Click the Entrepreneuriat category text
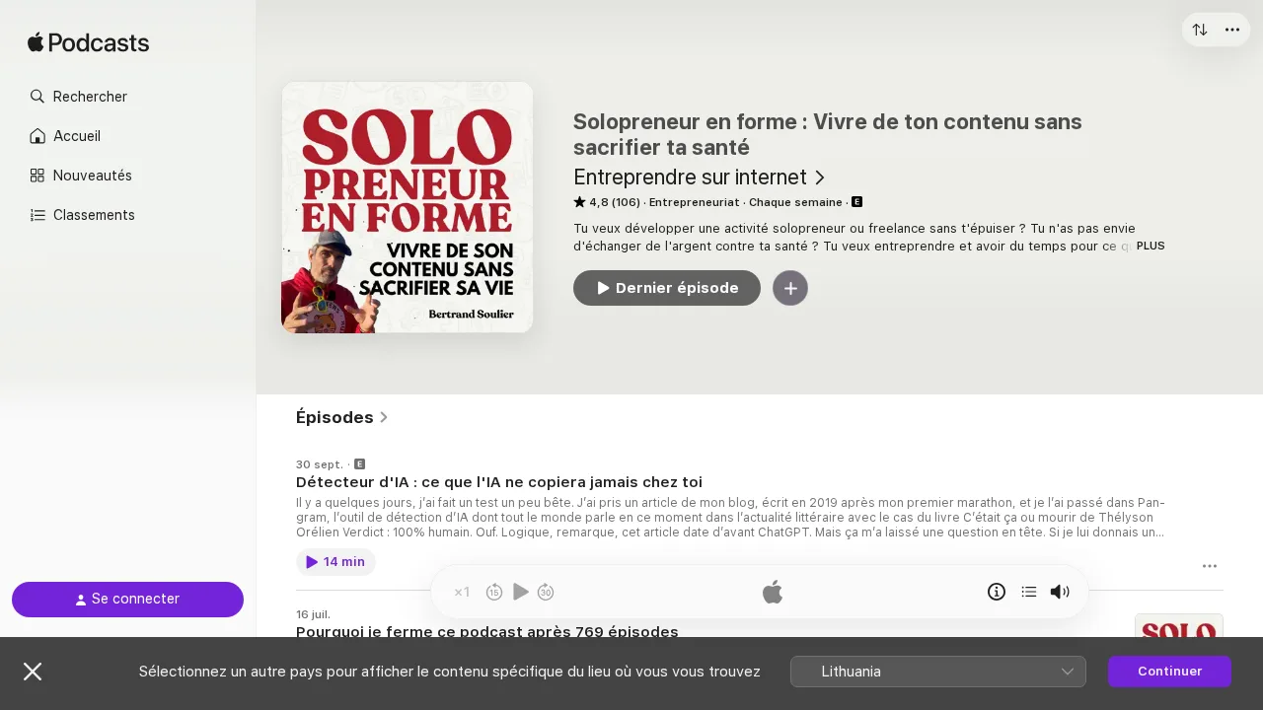 coord(695,202)
